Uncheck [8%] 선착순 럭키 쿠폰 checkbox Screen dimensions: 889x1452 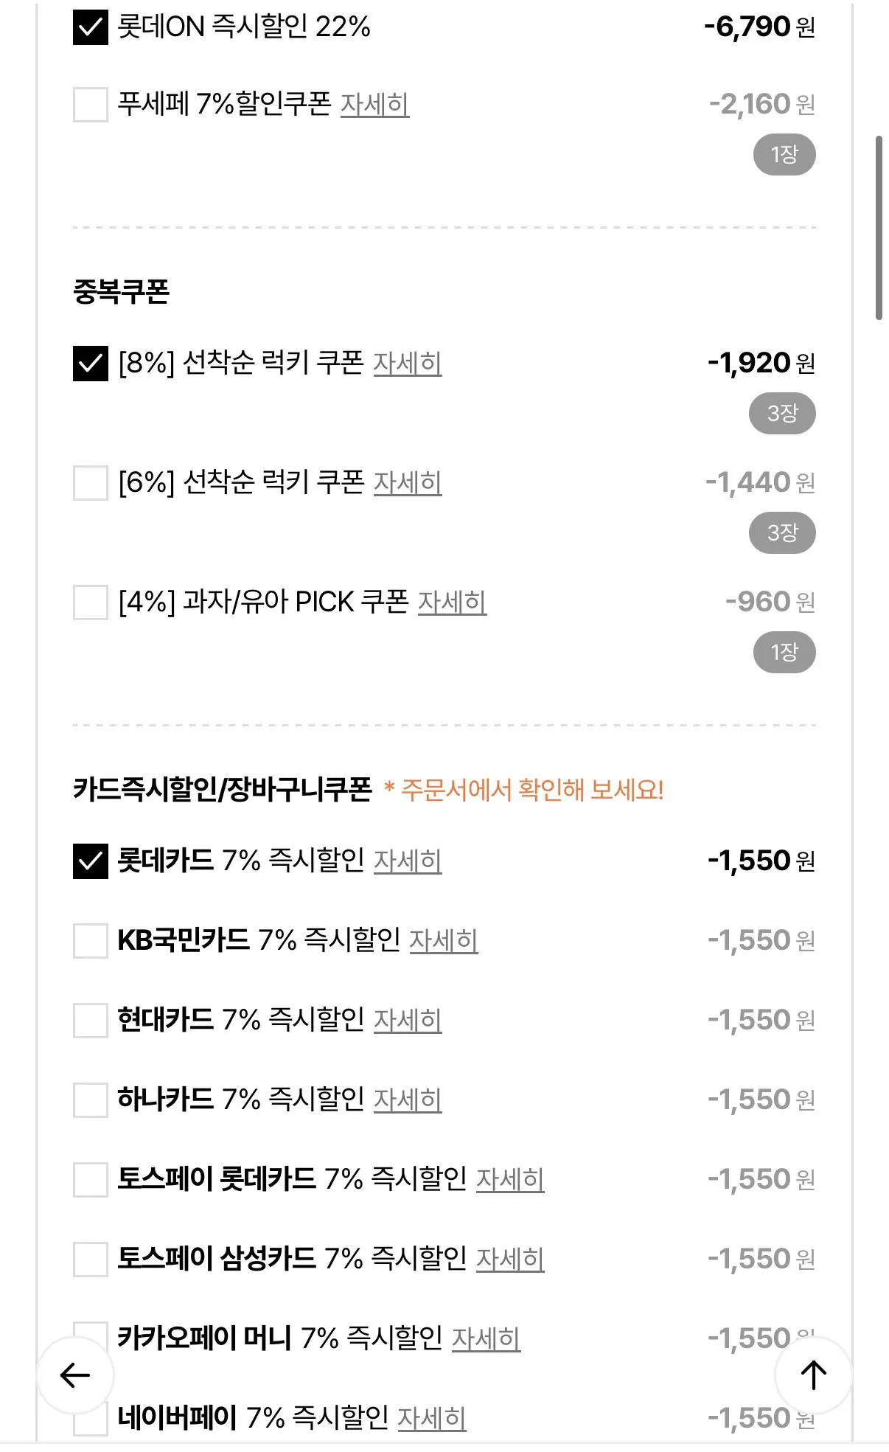[91, 364]
